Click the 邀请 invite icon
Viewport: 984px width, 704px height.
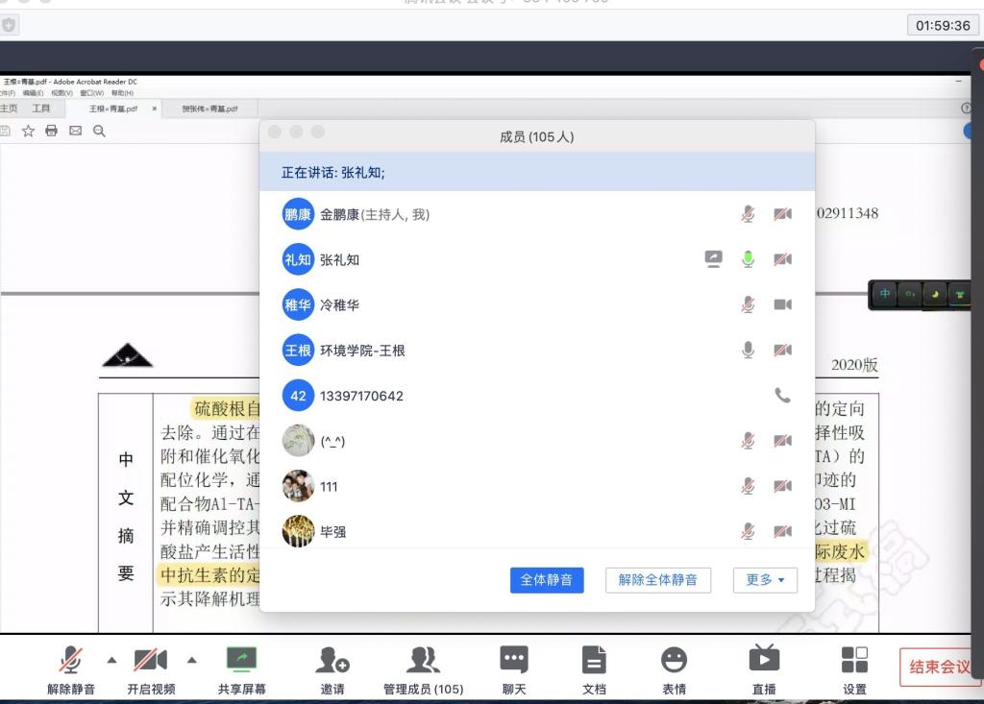(x=332, y=660)
